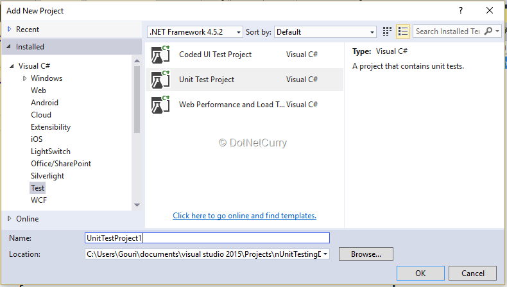Collapse the Installed section

click(x=9, y=47)
